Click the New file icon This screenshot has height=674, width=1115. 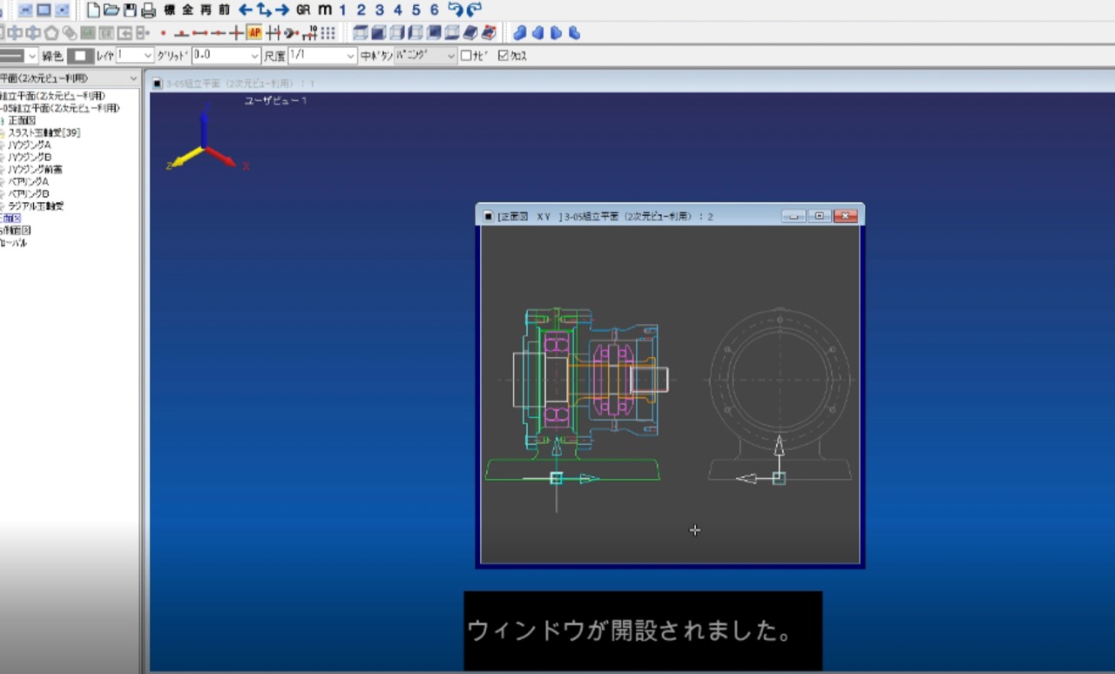[x=93, y=10]
